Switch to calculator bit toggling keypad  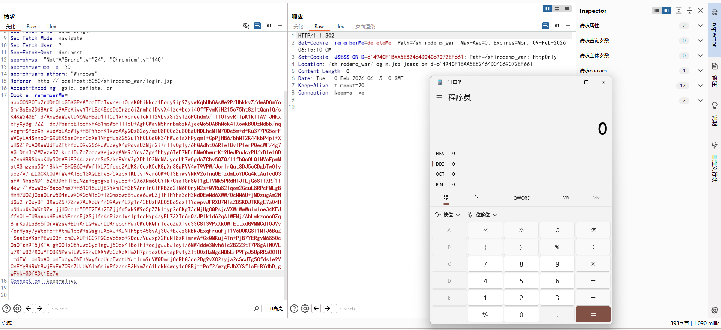pyautogui.click(x=476, y=197)
